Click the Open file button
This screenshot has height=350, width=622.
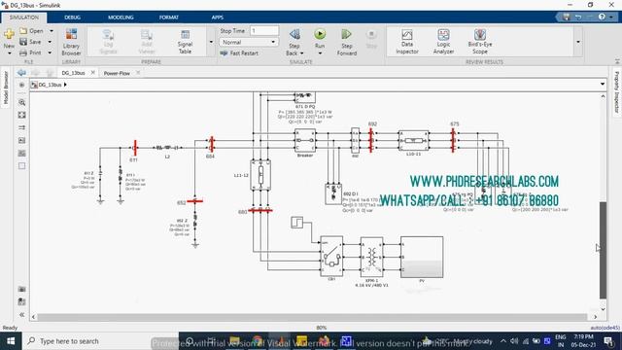click(x=32, y=31)
